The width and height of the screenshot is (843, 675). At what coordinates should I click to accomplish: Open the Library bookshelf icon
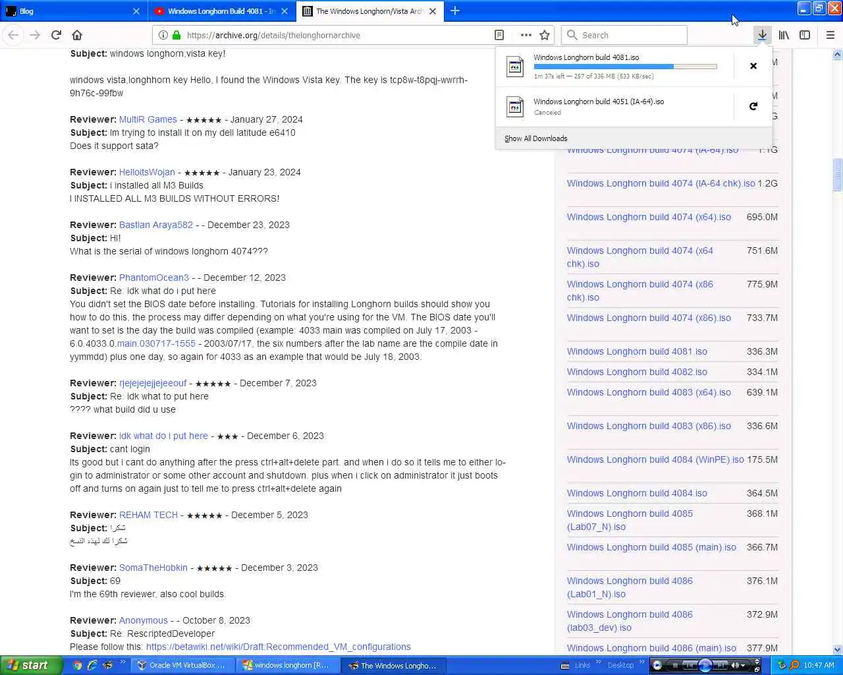coord(784,35)
